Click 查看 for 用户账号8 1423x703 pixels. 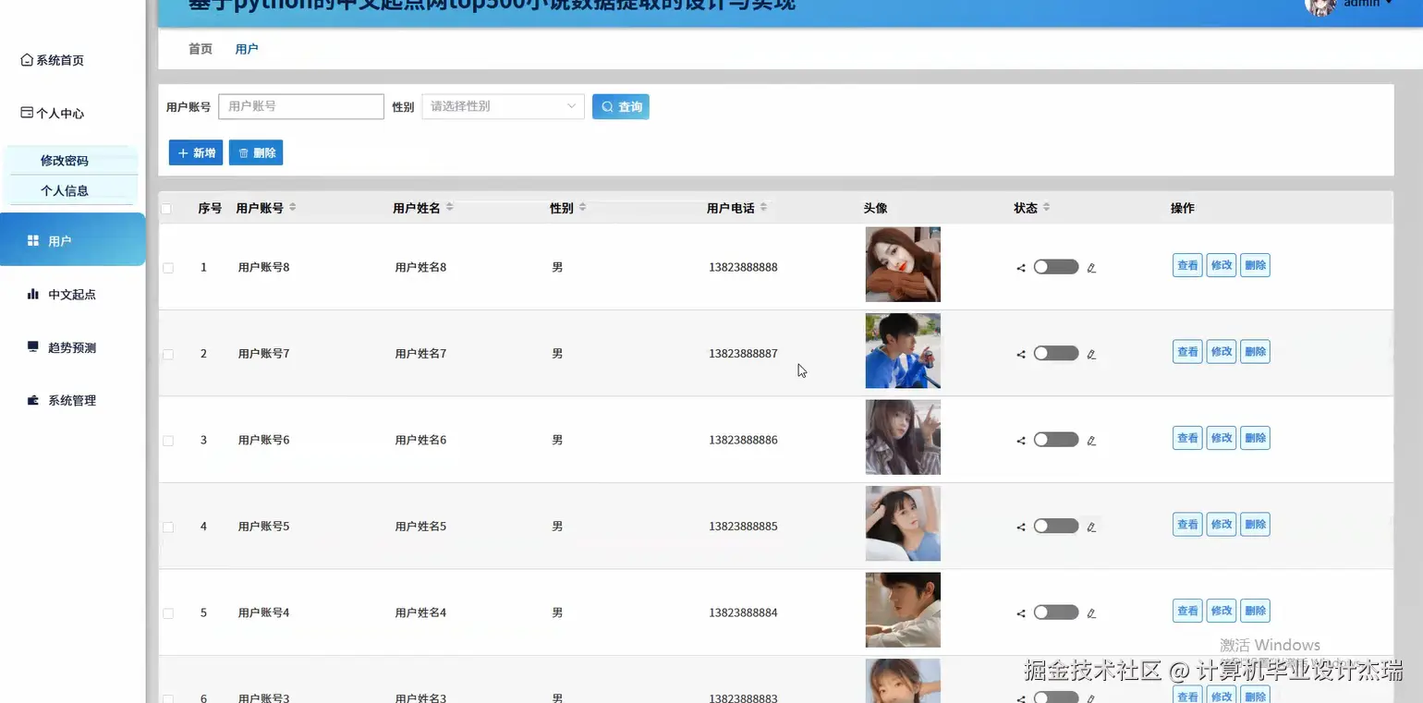coord(1187,266)
